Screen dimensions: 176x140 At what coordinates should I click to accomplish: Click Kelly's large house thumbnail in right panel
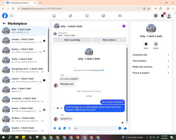click(151, 29)
